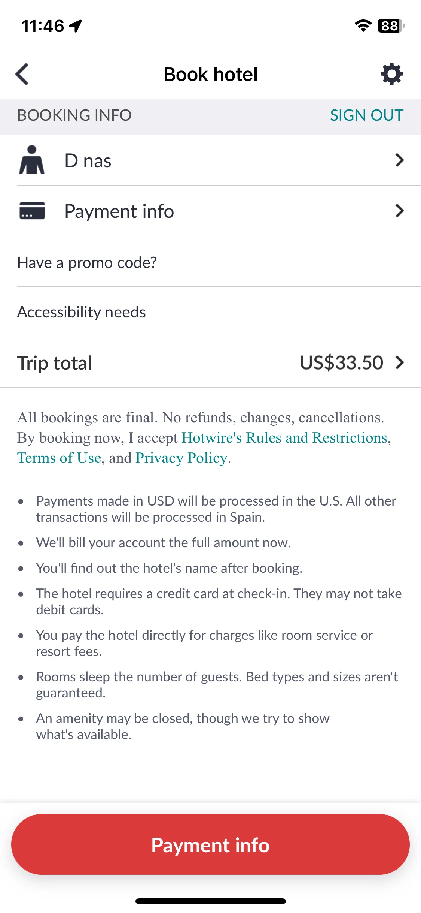Viewport: 421px width, 913px height.
Task: Tap the guest person icon
Action: 32,160
